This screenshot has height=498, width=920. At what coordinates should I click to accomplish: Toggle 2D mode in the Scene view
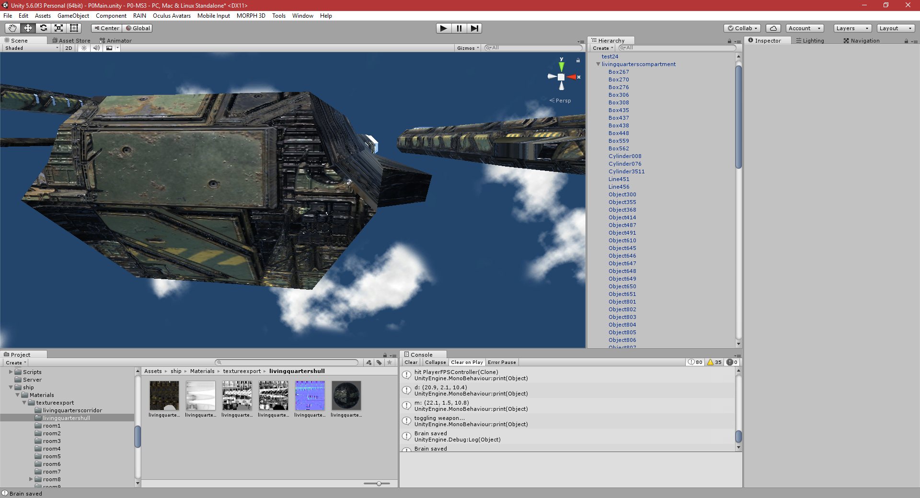click(x=68, y=48)
